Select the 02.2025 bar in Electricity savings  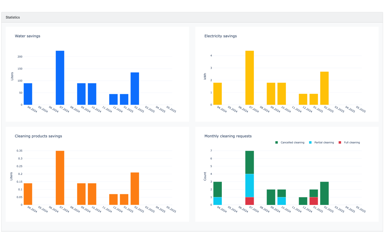pos(324,88)
